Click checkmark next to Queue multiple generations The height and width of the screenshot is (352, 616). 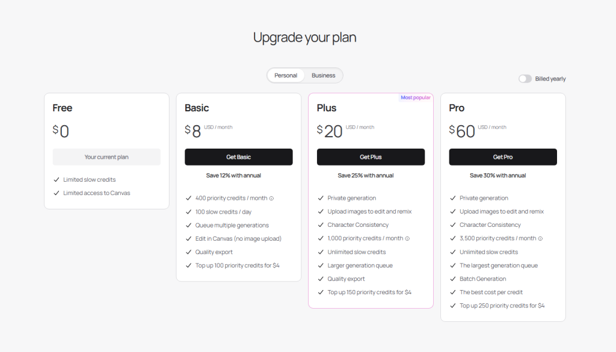188,226
